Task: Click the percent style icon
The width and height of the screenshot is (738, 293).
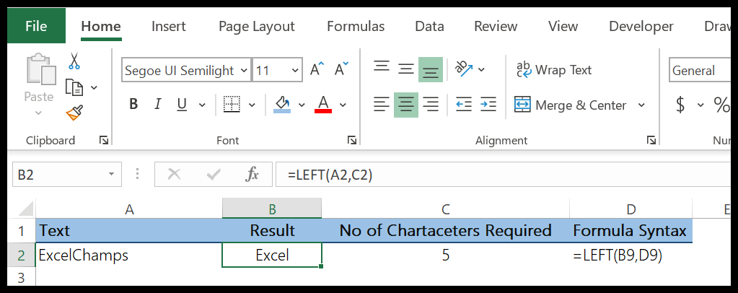Action: coord(721,105)
